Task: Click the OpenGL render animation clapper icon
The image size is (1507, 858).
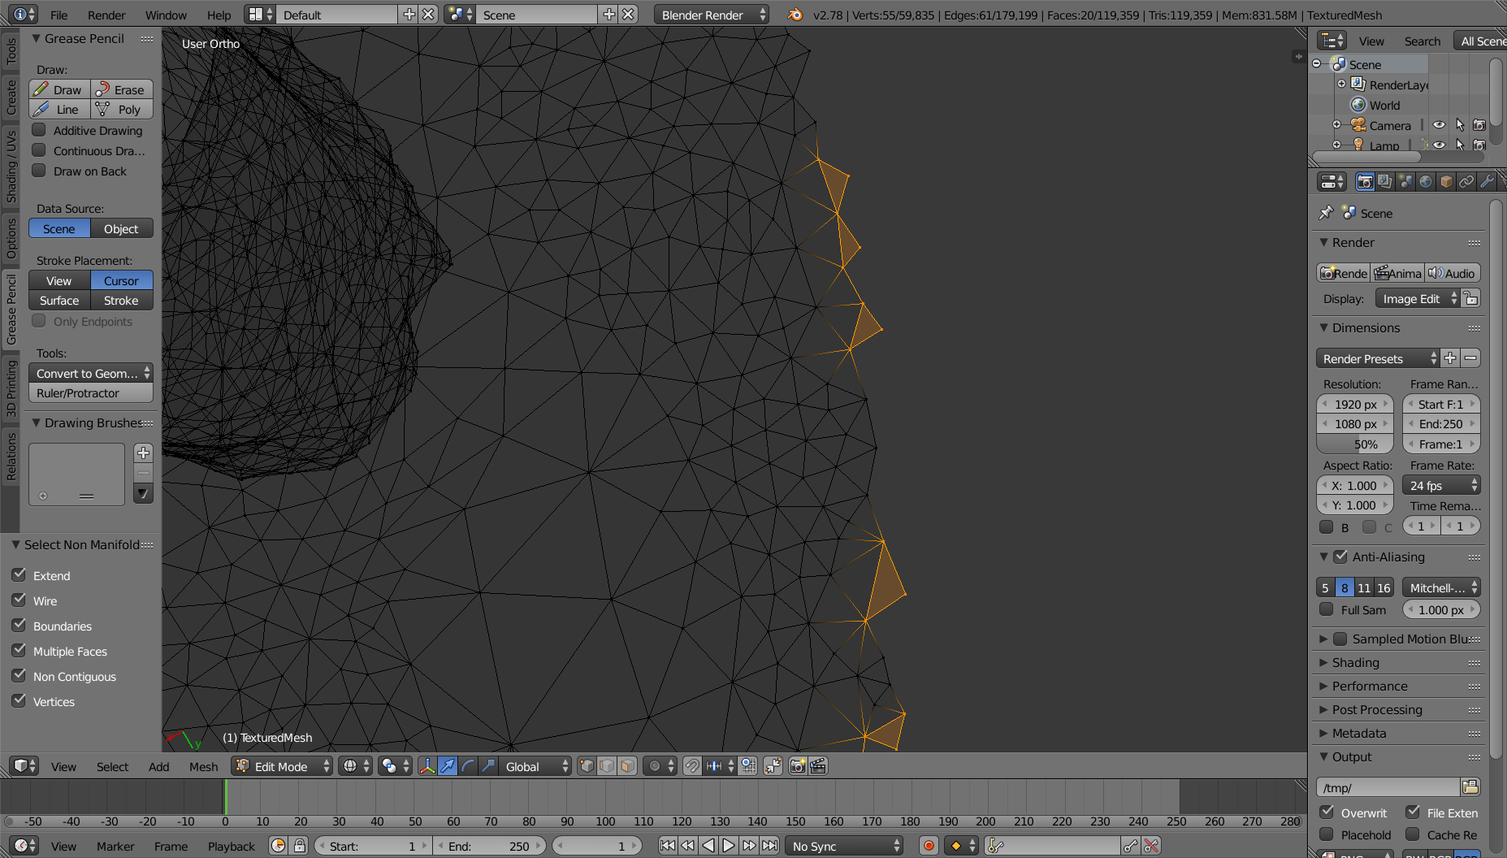Action: [818, 766]
